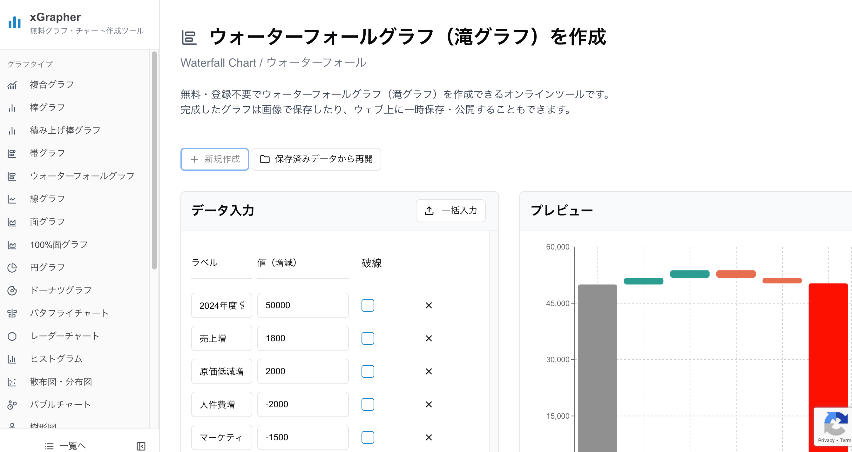Open 一括入力 bulk data entry

[450, 210]
